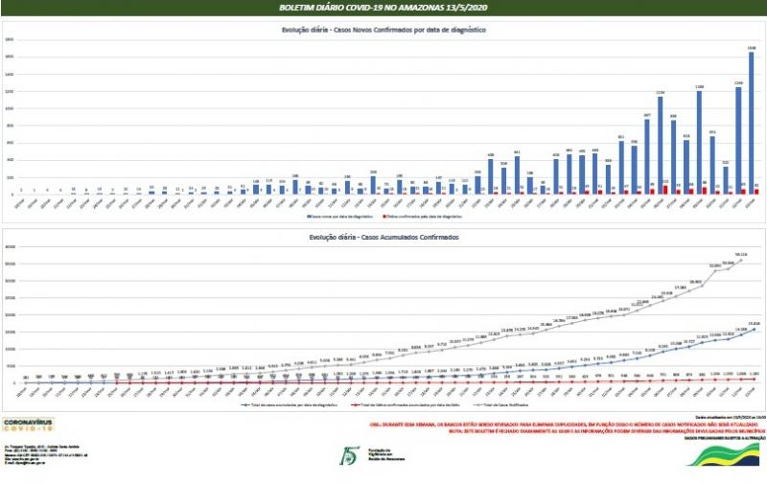Click the CORONAVÍRUS COVID-19 logo
Screen dimensions: 767x483
28,425
